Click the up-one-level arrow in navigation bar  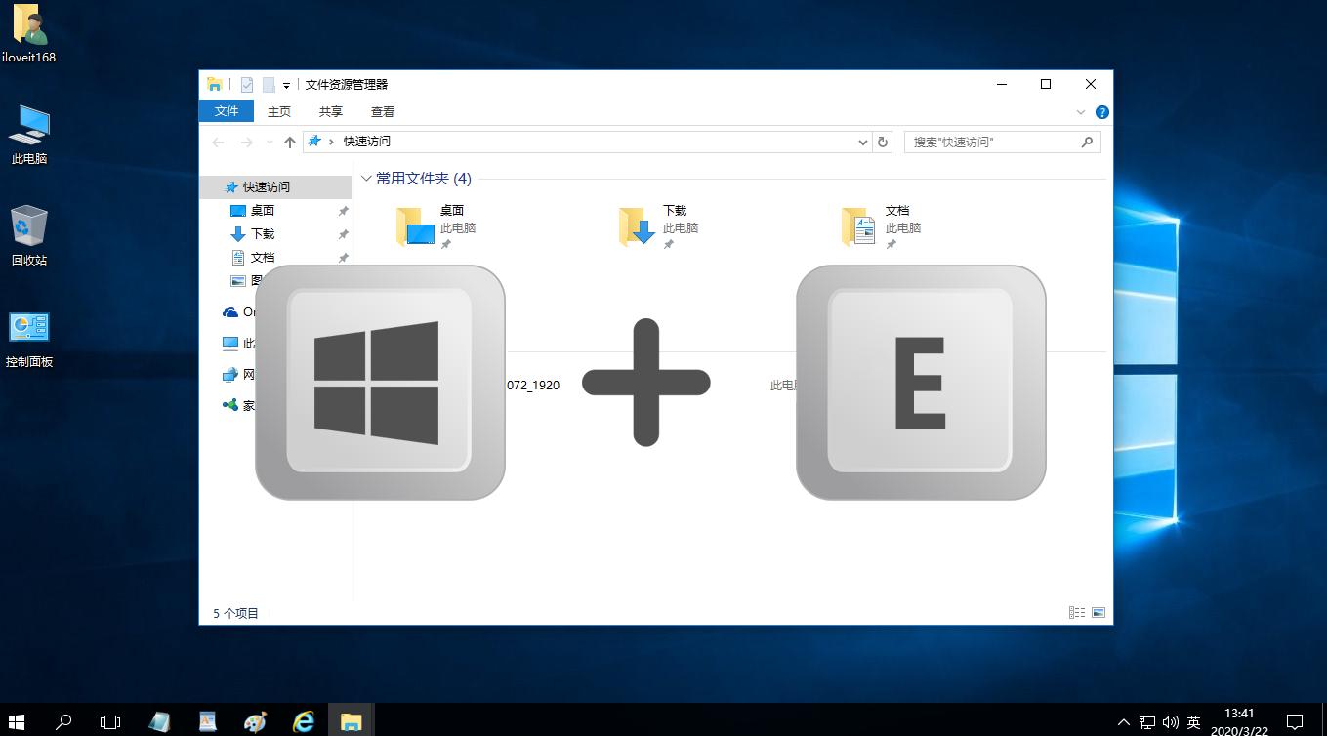click(x=289, y=142)
